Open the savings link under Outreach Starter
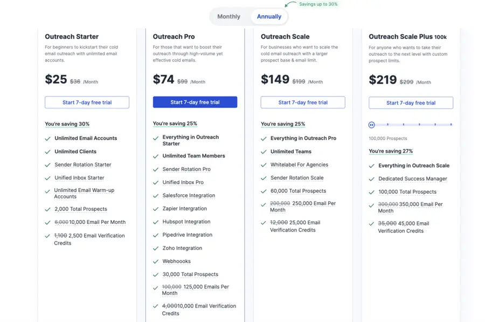This screenshot has width=485, height=322. coord(67,124)
